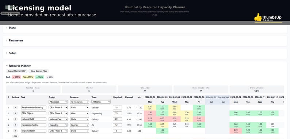Screen dimensions: 290x139
Task: Open project dropdown for Requirements Gathering
Action: tap(58, 107)
